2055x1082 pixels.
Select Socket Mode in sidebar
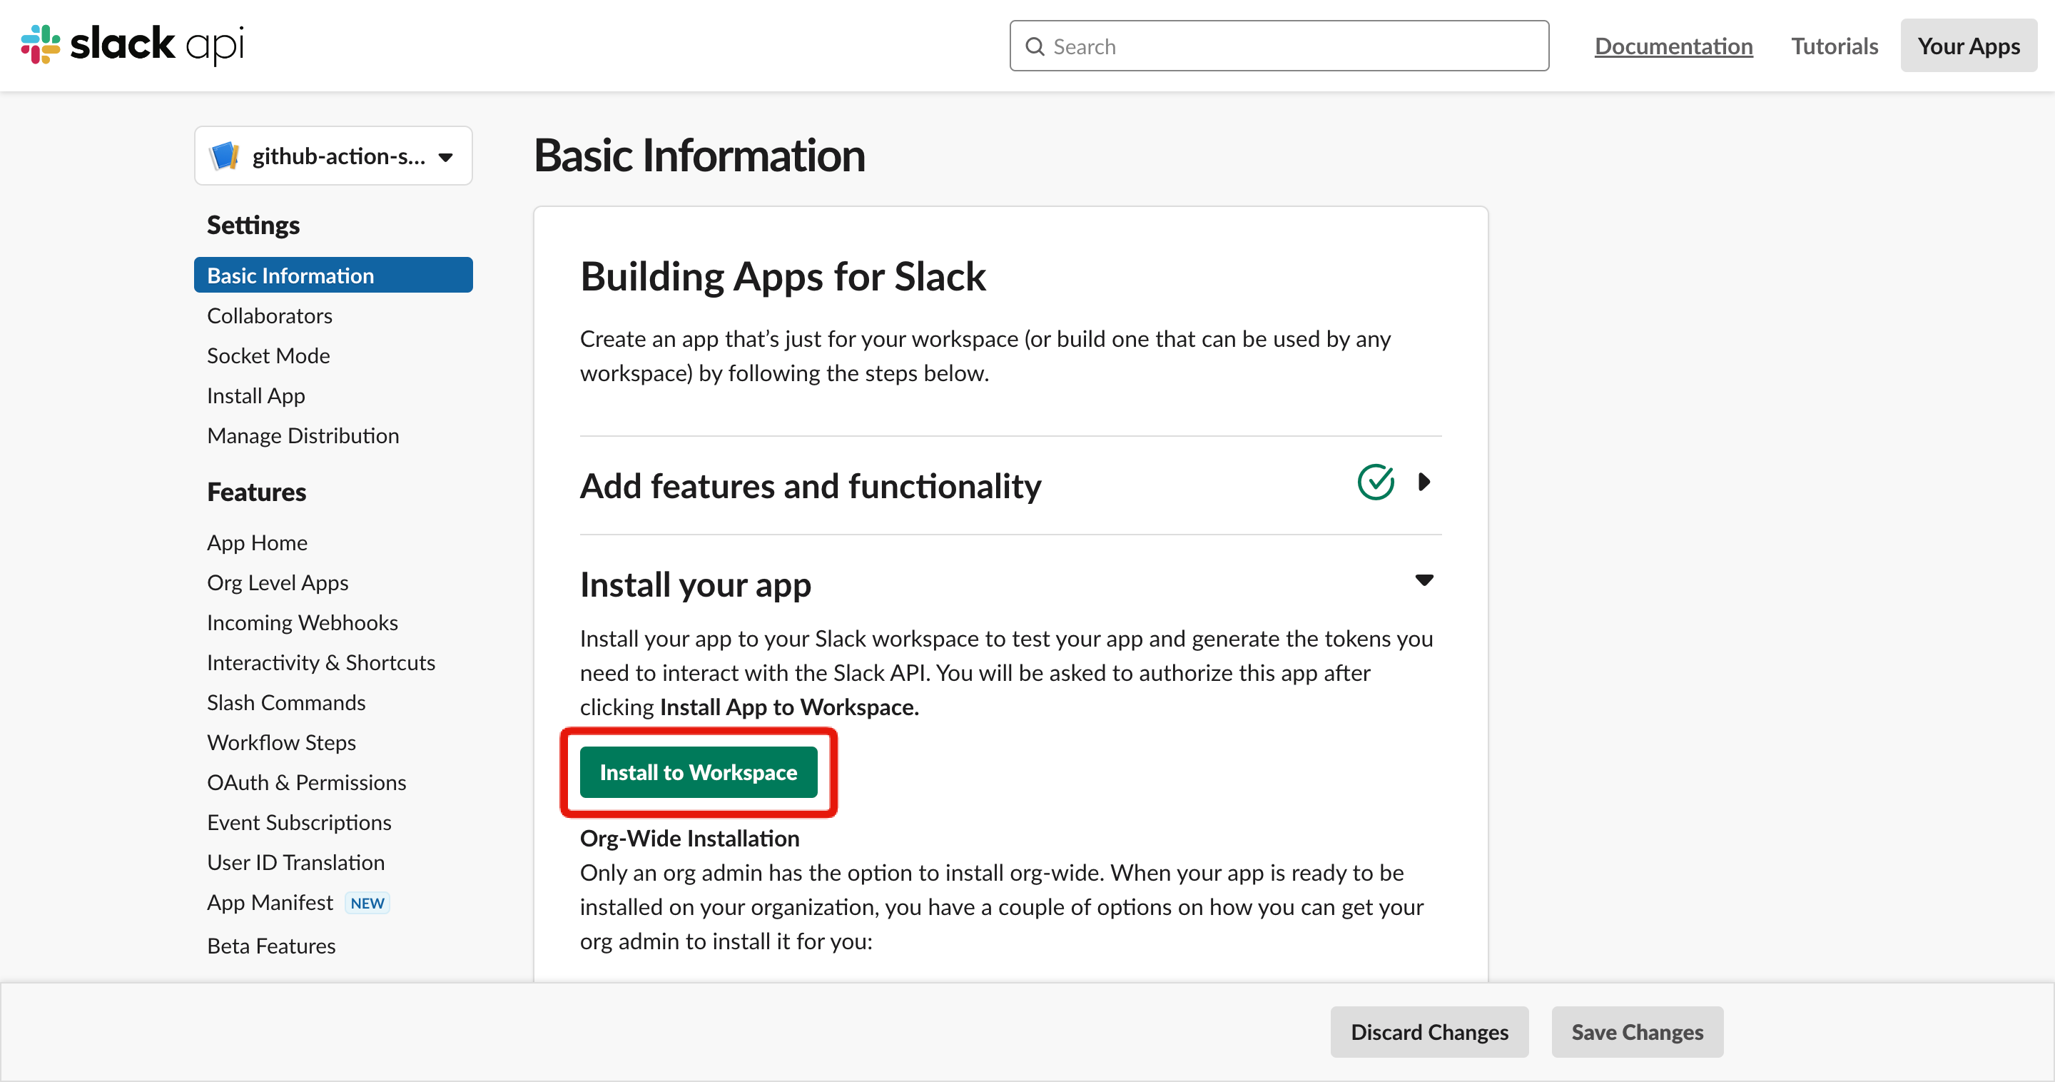[x=268, y=356]
